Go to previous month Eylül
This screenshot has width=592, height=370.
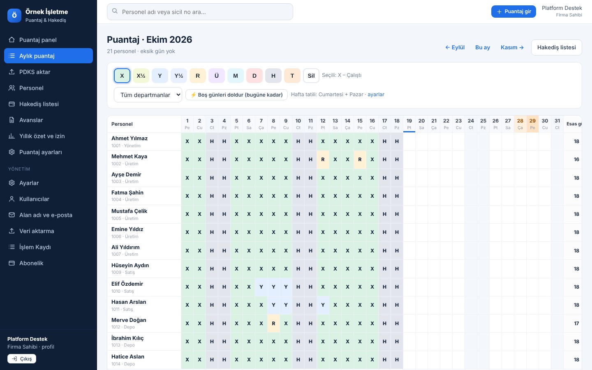pos(455,47)
